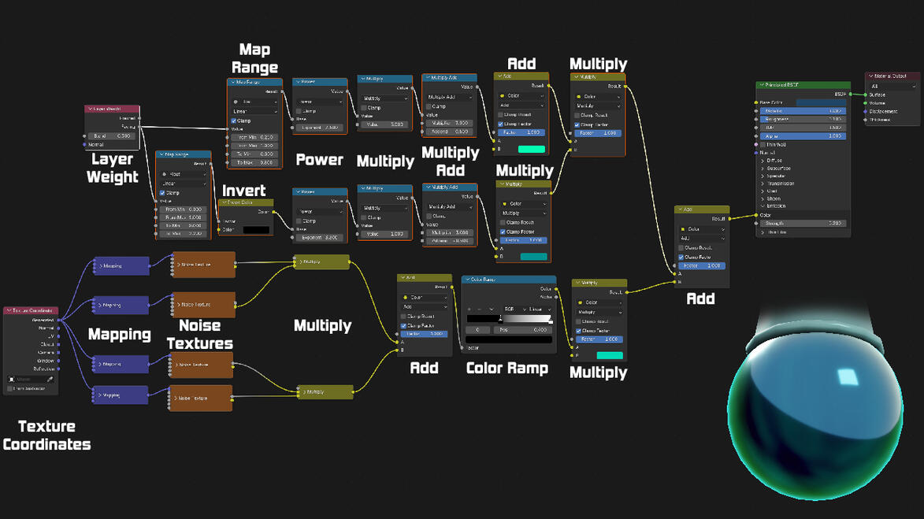Open the Linear interpolation dropdown in Color Ramp
The height and width of the screenshot is (519, 924).
[540, 310]
